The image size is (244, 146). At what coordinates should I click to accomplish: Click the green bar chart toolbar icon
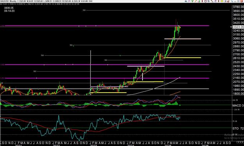[x=199, y=1]
